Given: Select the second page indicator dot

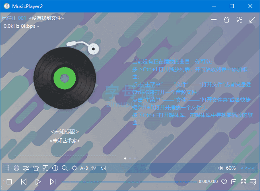Looking at the screenshot, I should (130, 158).
